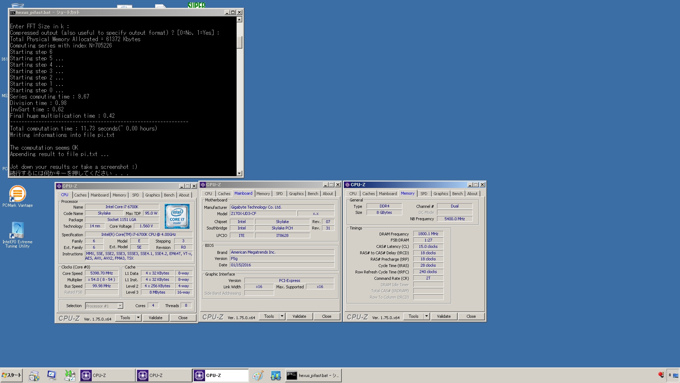Open the paint palette taskbar icon
The height and width of the screenshot is (383, 680).
coord(258,376)
